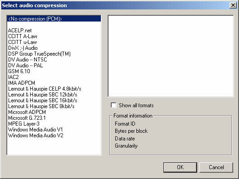239x179 pixels.
Task: Select <No compression (PCM)> in the list
Action: [54, 19]
